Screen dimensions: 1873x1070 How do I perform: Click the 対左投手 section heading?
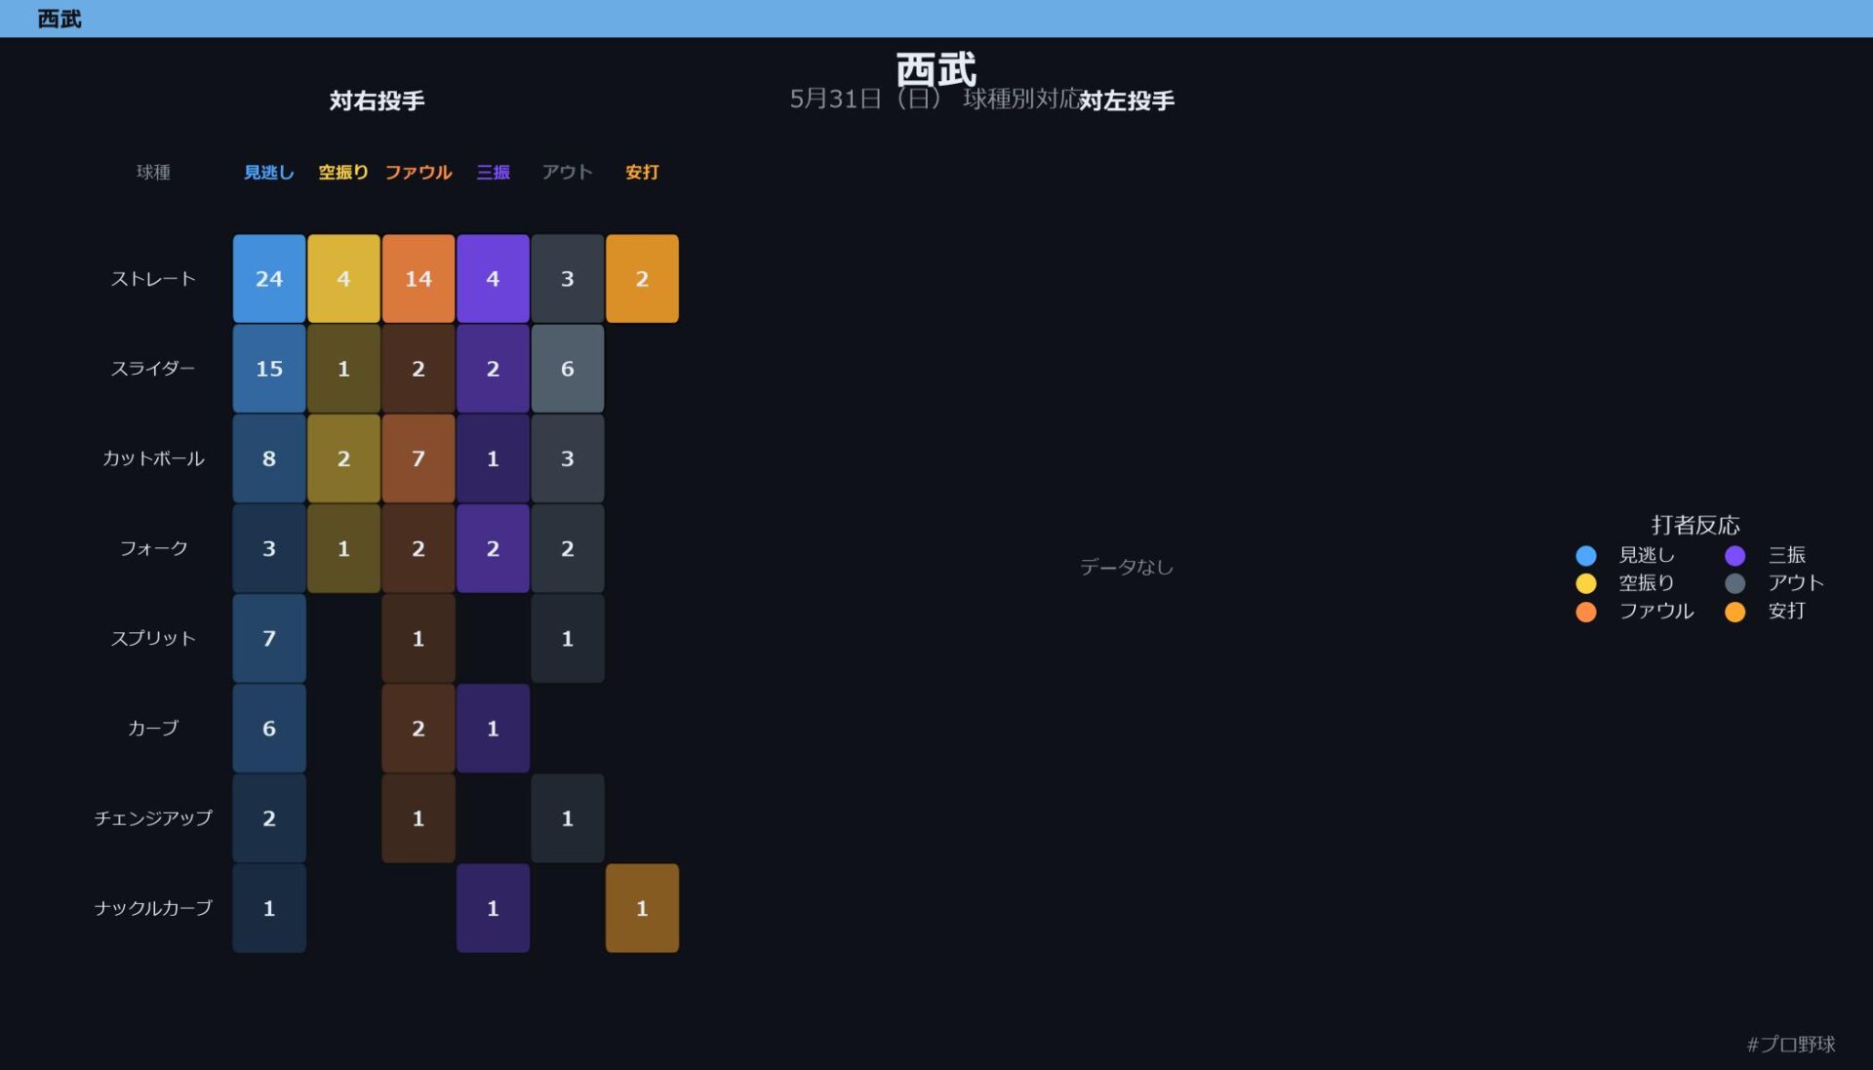coord(1127,100)
